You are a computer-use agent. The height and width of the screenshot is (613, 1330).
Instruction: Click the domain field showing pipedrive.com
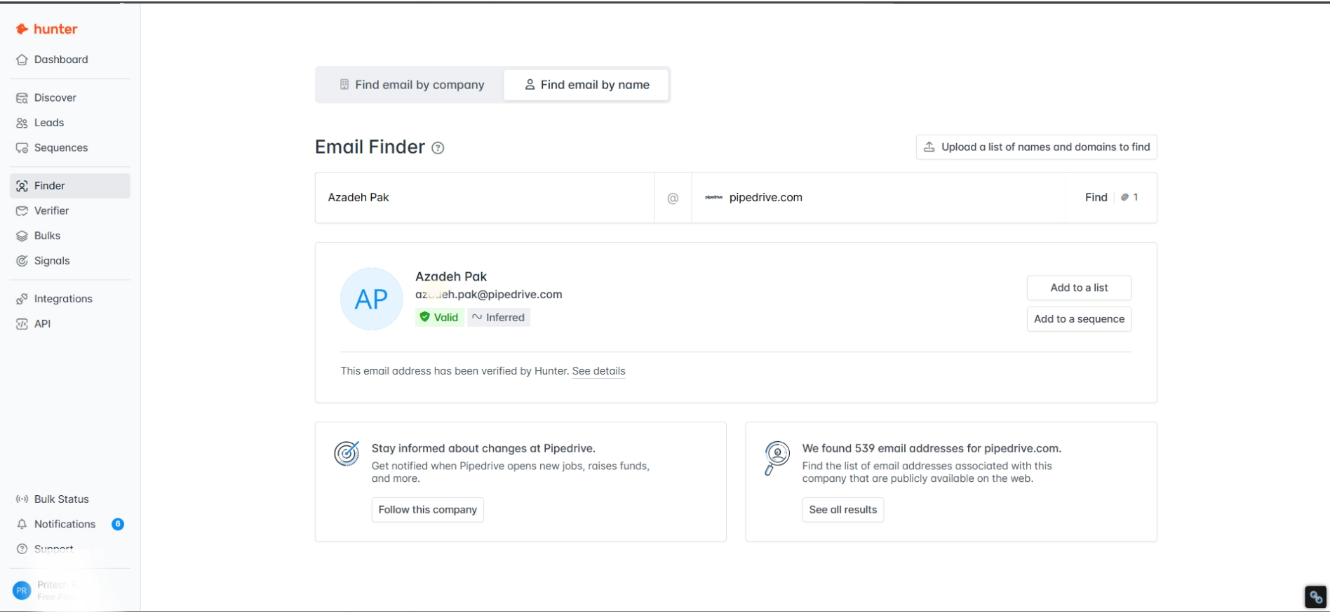pos(879,198)
